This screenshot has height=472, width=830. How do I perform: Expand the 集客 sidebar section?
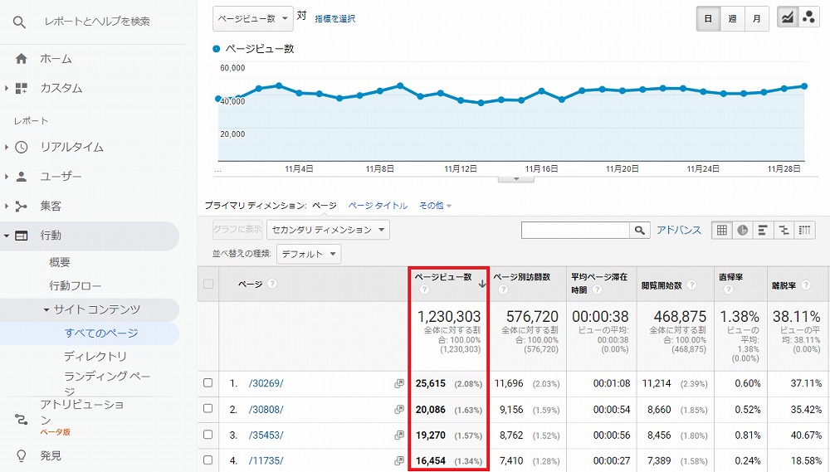[7, 207]
